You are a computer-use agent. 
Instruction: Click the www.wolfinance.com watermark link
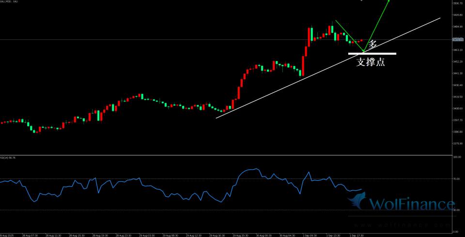click(401, 225)
